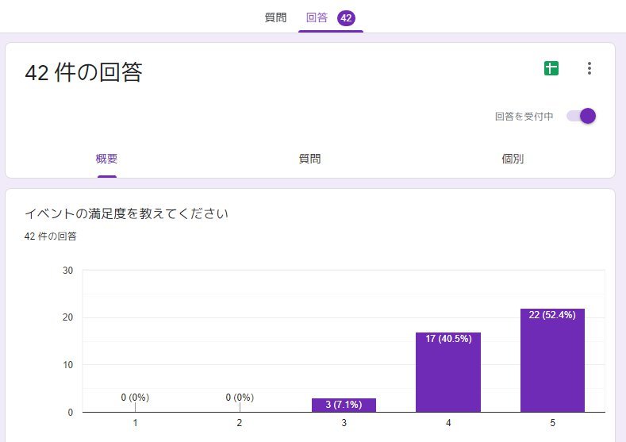Open responses in Google Sheets icon
626x442 pixels.
point(551,68)
